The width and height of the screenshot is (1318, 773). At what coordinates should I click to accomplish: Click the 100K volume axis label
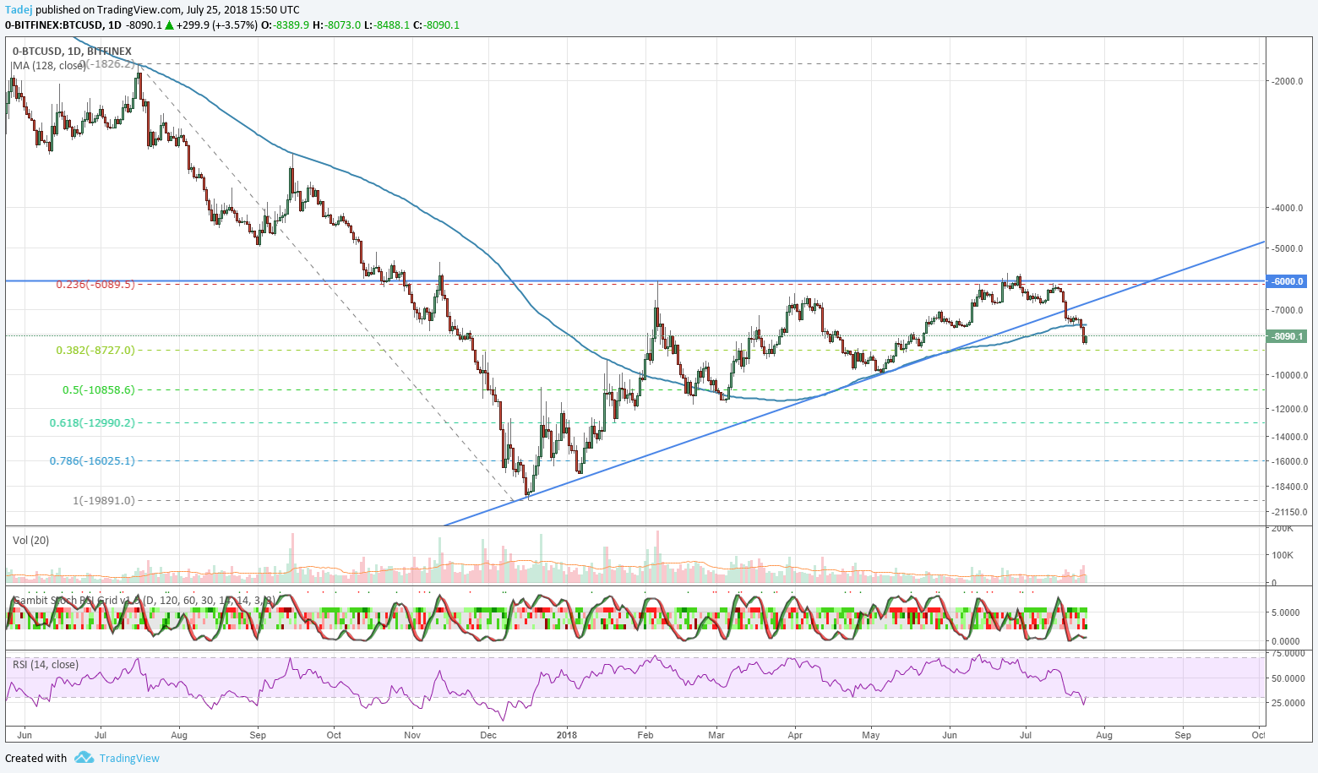point(1283,555)
